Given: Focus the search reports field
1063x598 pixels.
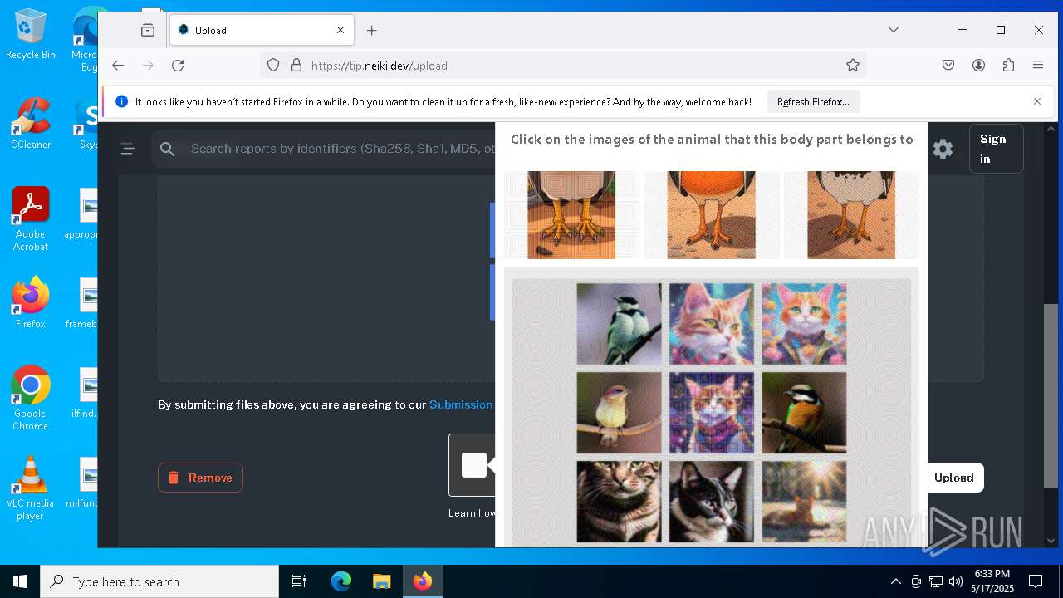Looking at the screenshot, I should click(x=342, y=149).
